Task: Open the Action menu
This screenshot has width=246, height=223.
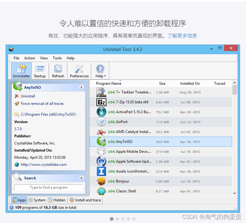Action: (29, 58)
